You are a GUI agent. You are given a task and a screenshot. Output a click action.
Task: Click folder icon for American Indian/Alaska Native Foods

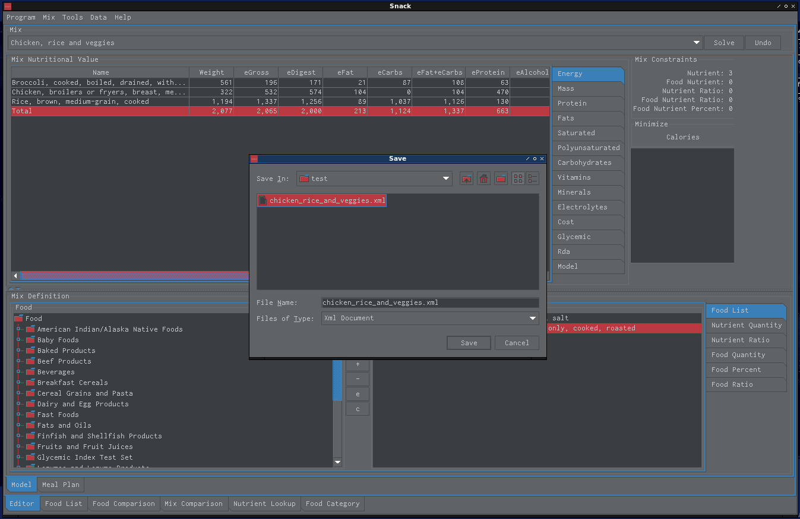31,329
